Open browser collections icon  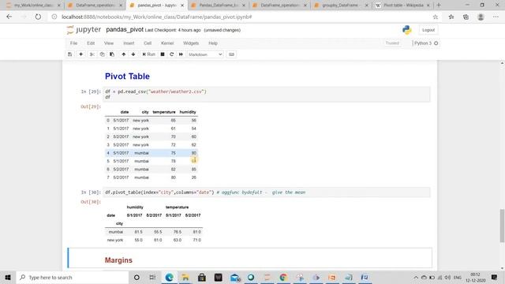466,17
